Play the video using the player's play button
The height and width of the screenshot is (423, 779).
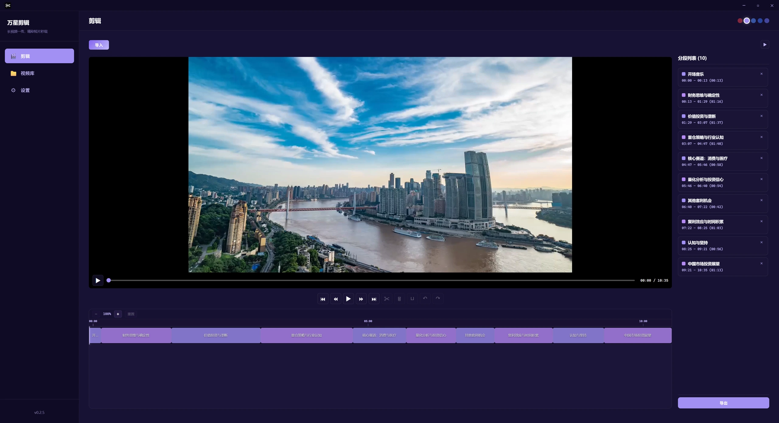tap(98, 280)
